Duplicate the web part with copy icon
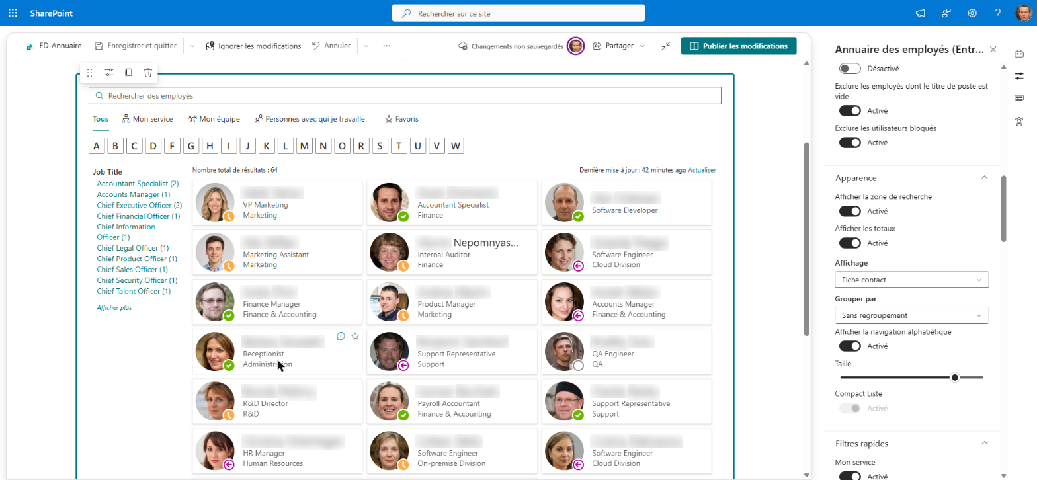Screen dimensions: 1037x480 point(128,73)
